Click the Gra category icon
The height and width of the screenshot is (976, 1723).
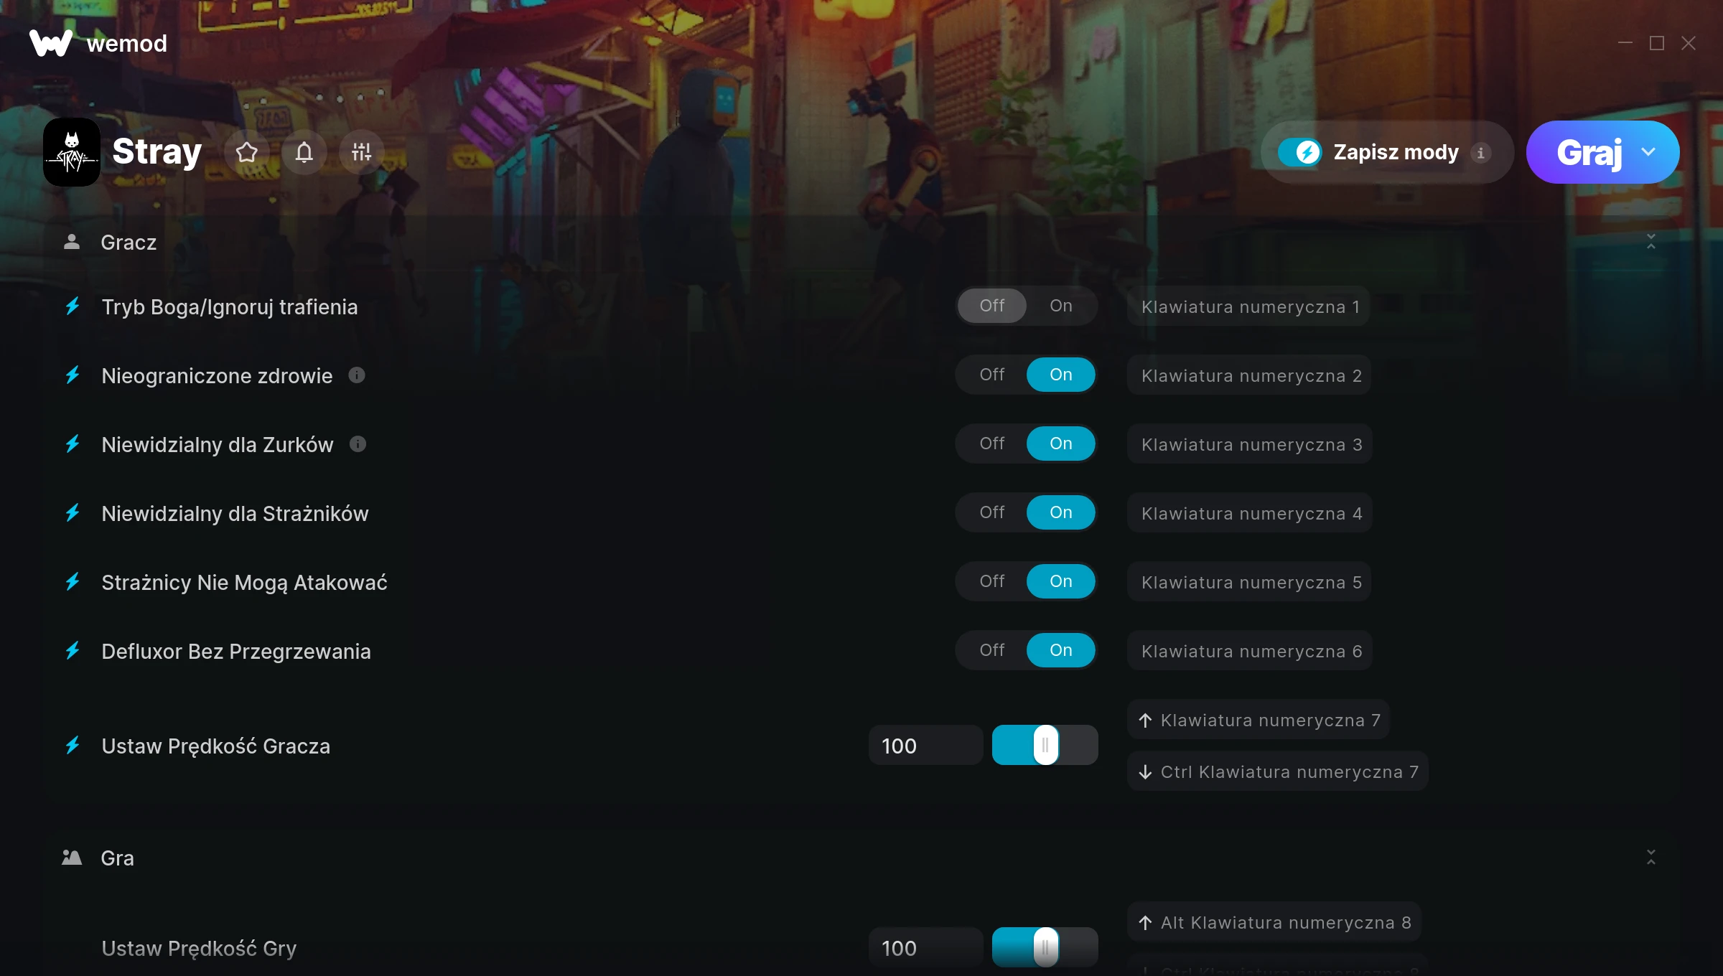pos(72,858)
